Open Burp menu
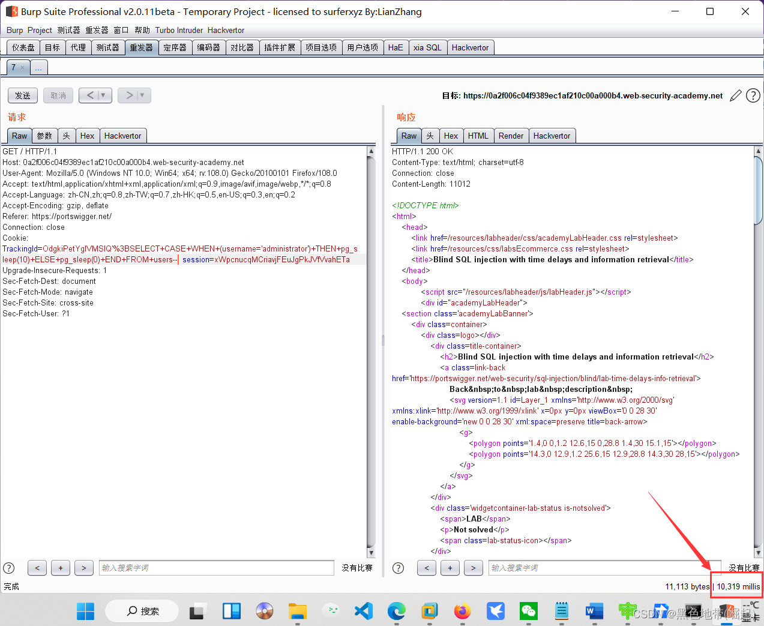Image resolution: width=764 pixels, height=626 pixels. click(15, 30)
